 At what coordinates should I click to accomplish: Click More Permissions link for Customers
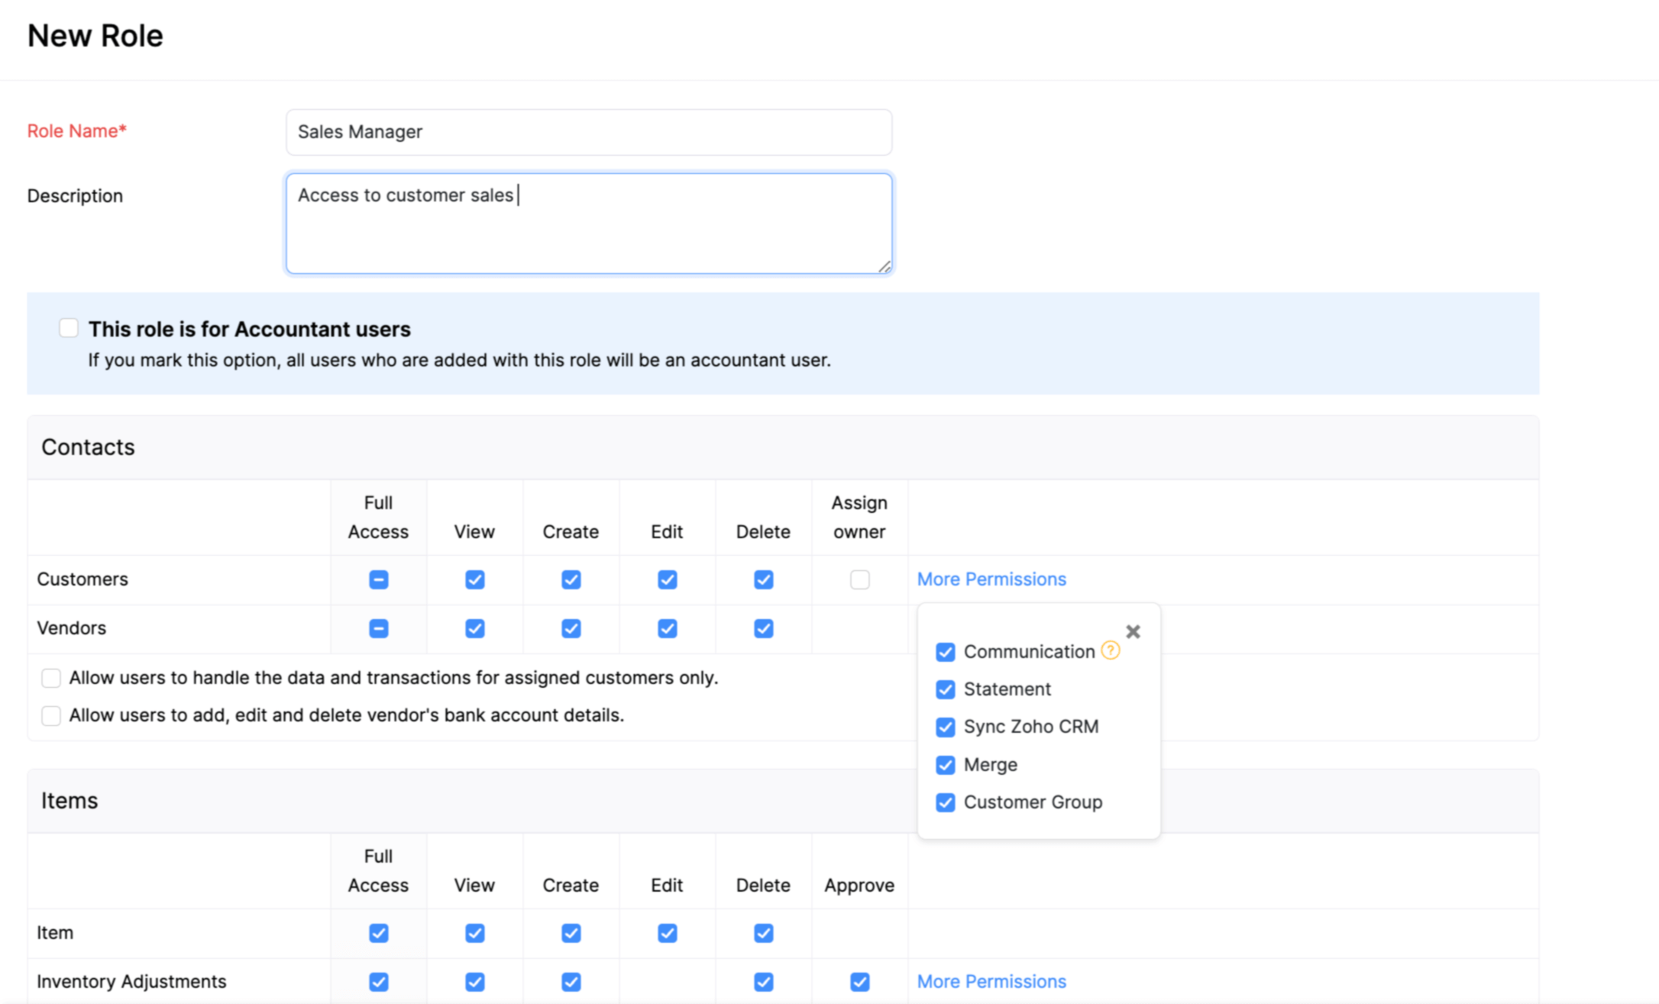993,579
